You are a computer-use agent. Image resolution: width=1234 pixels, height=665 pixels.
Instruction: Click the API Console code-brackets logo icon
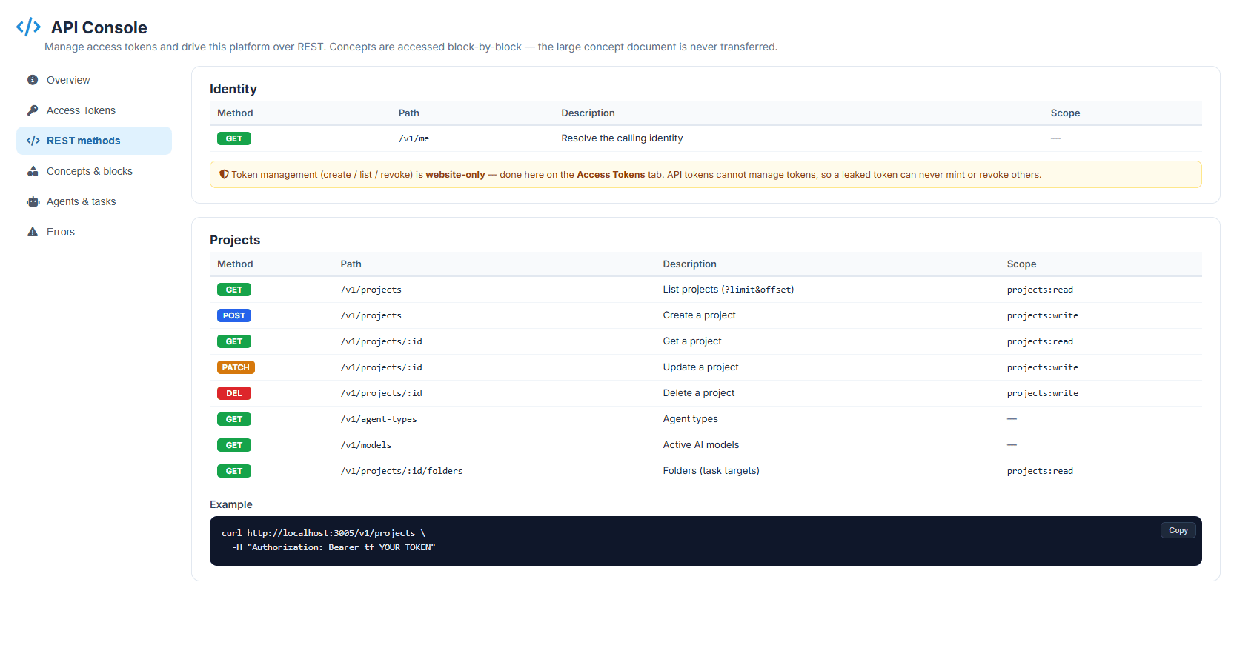[28, 27]
